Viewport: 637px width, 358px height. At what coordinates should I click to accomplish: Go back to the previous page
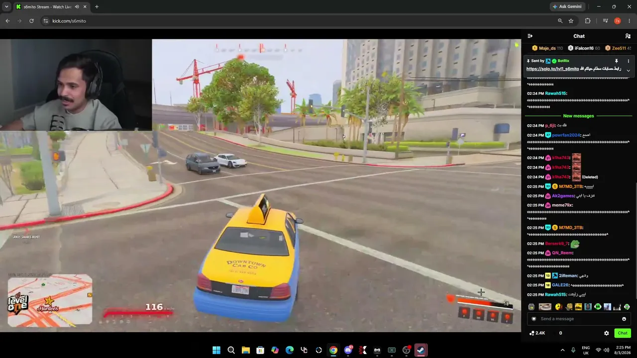tap(7, 21)
